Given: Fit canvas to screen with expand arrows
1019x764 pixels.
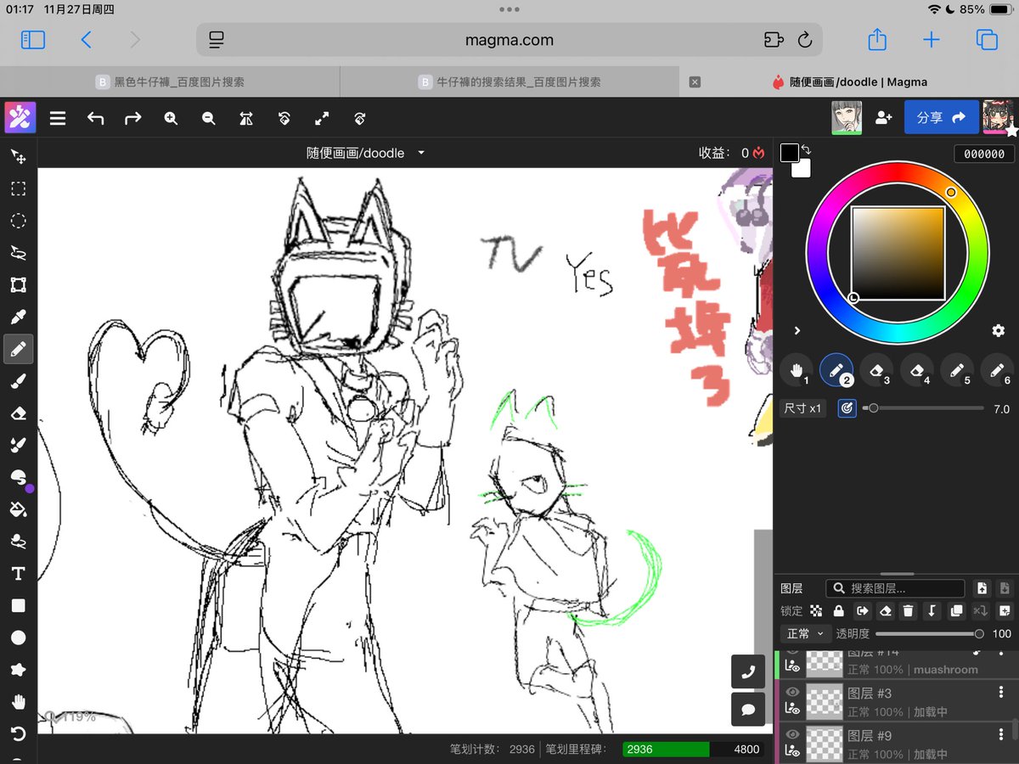Looking at the screenshot, I should click(x=322, y=119).
